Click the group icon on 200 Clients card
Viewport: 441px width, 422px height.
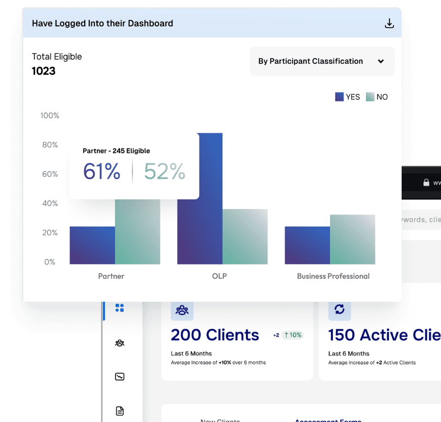[x=182, y=310]
